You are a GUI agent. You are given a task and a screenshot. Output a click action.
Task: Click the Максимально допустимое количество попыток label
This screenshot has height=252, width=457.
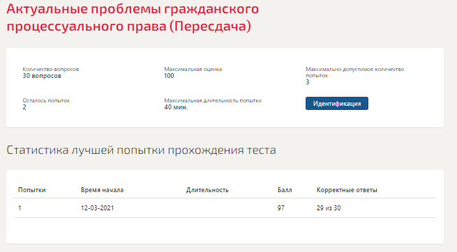pos(354,72)
